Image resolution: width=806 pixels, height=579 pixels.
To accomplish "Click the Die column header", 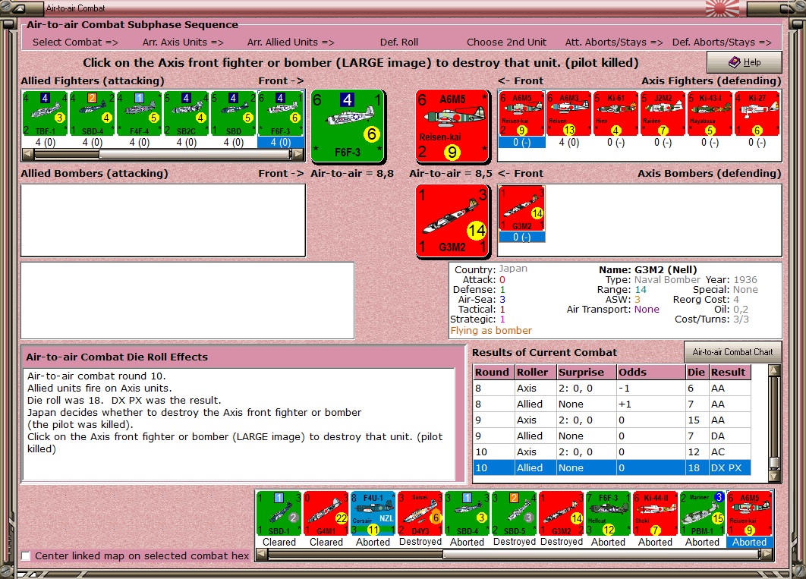I will pyautogui.click(x=697, y=372).
